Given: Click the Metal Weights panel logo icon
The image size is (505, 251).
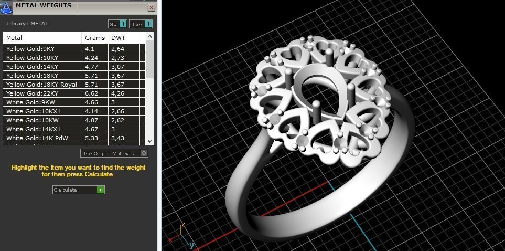Looking at the screenshot, I should (x=6, y=7).
